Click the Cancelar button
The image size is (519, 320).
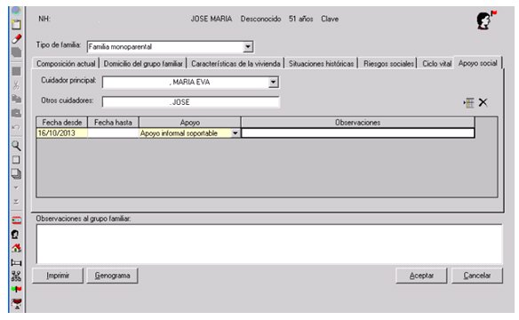click(x=477, y=276)
